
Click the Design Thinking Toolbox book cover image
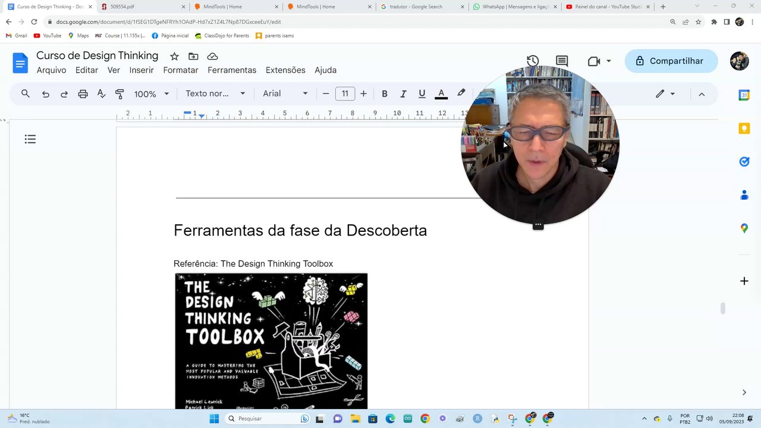(271, 341)
